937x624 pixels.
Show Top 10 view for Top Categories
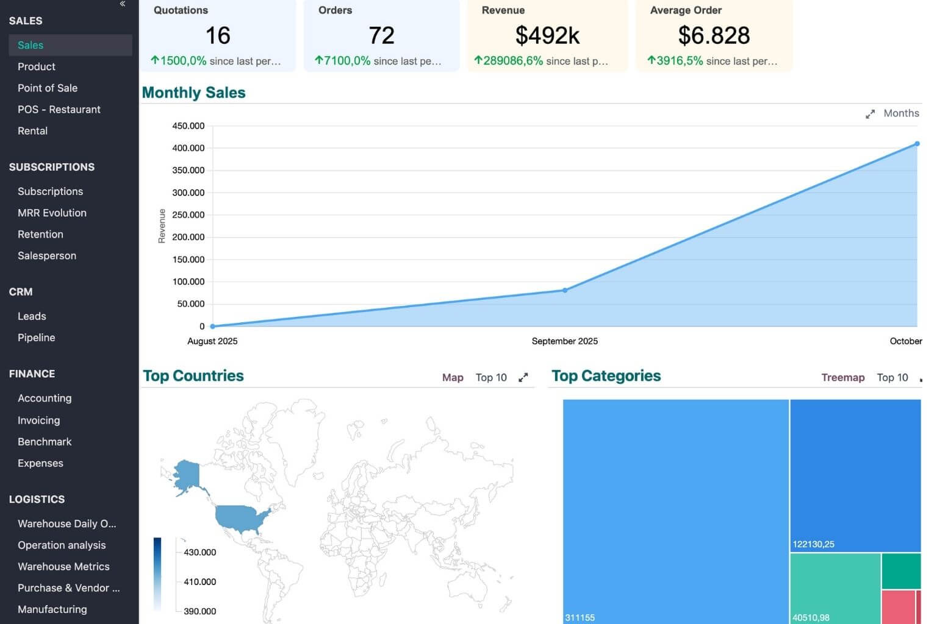point(892,378)
